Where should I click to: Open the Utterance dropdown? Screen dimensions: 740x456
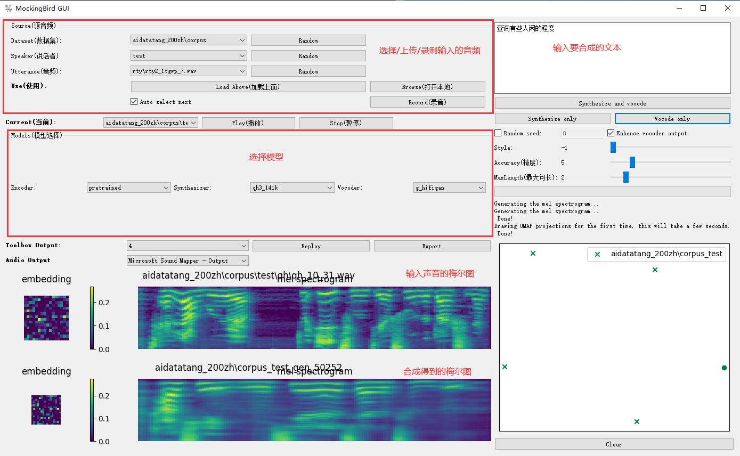point(189,71)
